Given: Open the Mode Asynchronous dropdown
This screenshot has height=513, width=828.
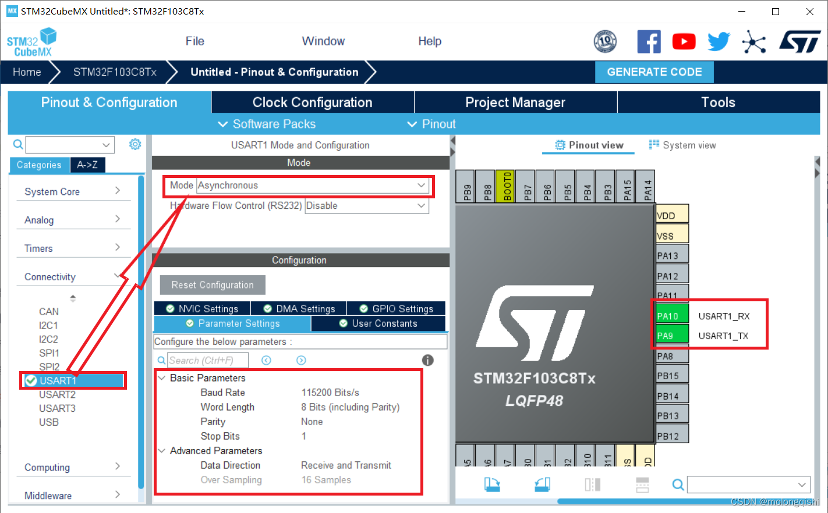Looking at the screenshot, I should (313, 186).
